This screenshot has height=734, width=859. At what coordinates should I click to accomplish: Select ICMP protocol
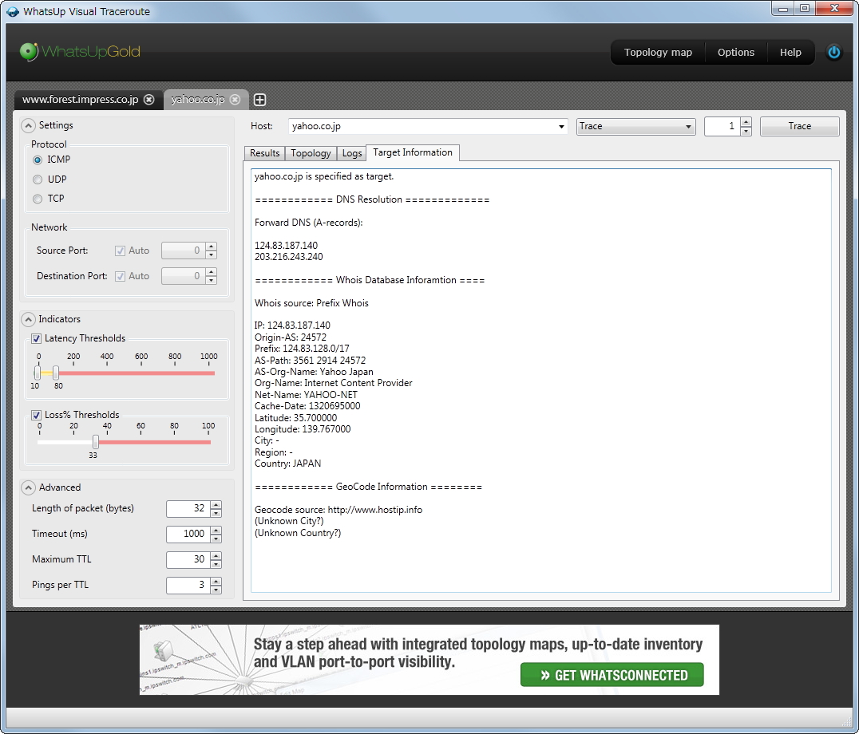(38, 160)
